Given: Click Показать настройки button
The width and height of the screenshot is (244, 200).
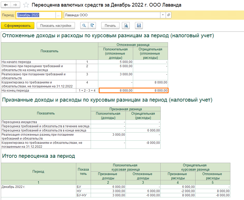Looking at the screenshot, I should tap(56, 25).
